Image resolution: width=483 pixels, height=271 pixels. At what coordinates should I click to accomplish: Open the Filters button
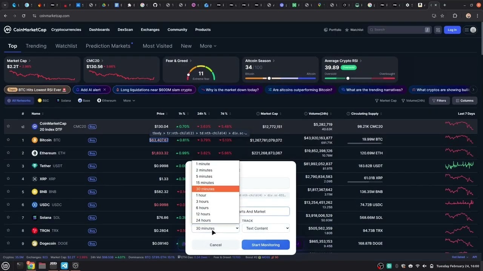pyautogui.click(x=439, y=100)
